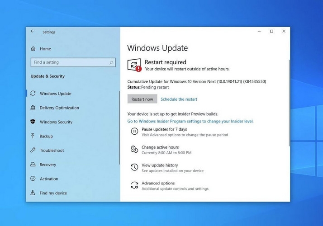Image resolution: width=323 pixels, height=226 pixels.
Task: Click the Advanced options gear-sync icon
Action: tap(134, 185)
